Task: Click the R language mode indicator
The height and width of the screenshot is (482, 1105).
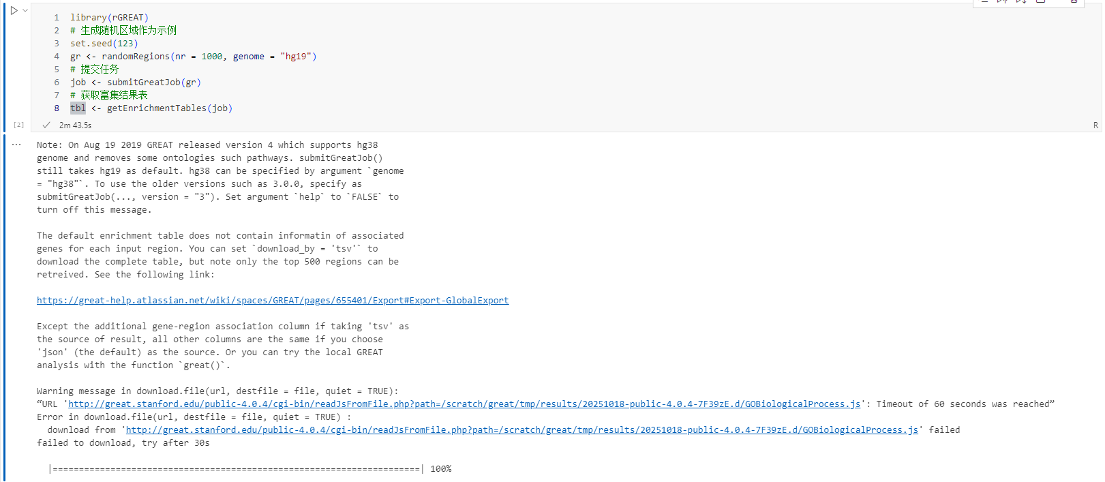Action: [1095, 125]
